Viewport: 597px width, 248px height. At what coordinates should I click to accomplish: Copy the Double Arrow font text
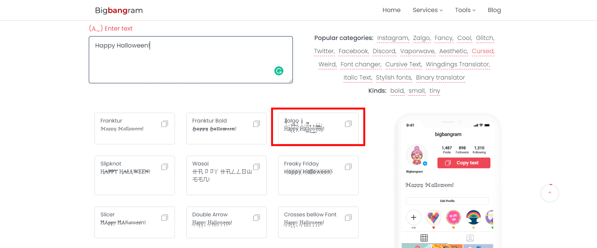[257, 218]
